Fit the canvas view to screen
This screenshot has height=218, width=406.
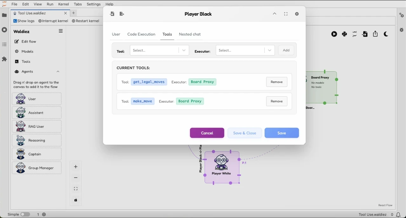click(76, 189)
